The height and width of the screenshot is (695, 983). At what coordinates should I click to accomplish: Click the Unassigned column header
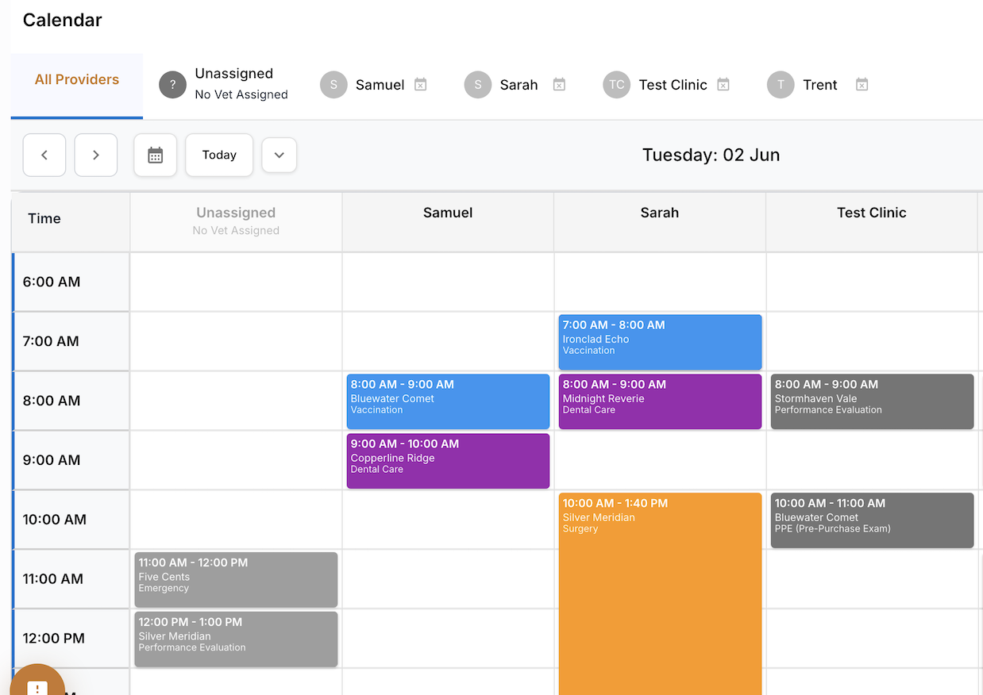pyautogui.click(x=236, y=221)
